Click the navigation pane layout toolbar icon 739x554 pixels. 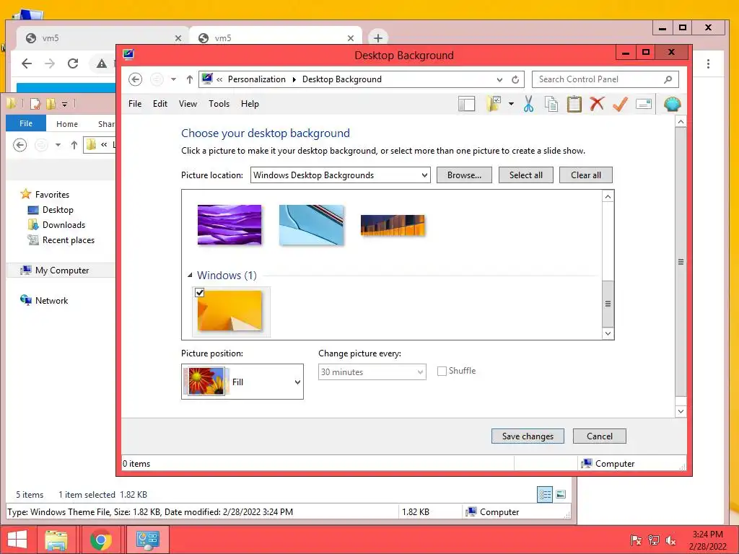[467, 104]
